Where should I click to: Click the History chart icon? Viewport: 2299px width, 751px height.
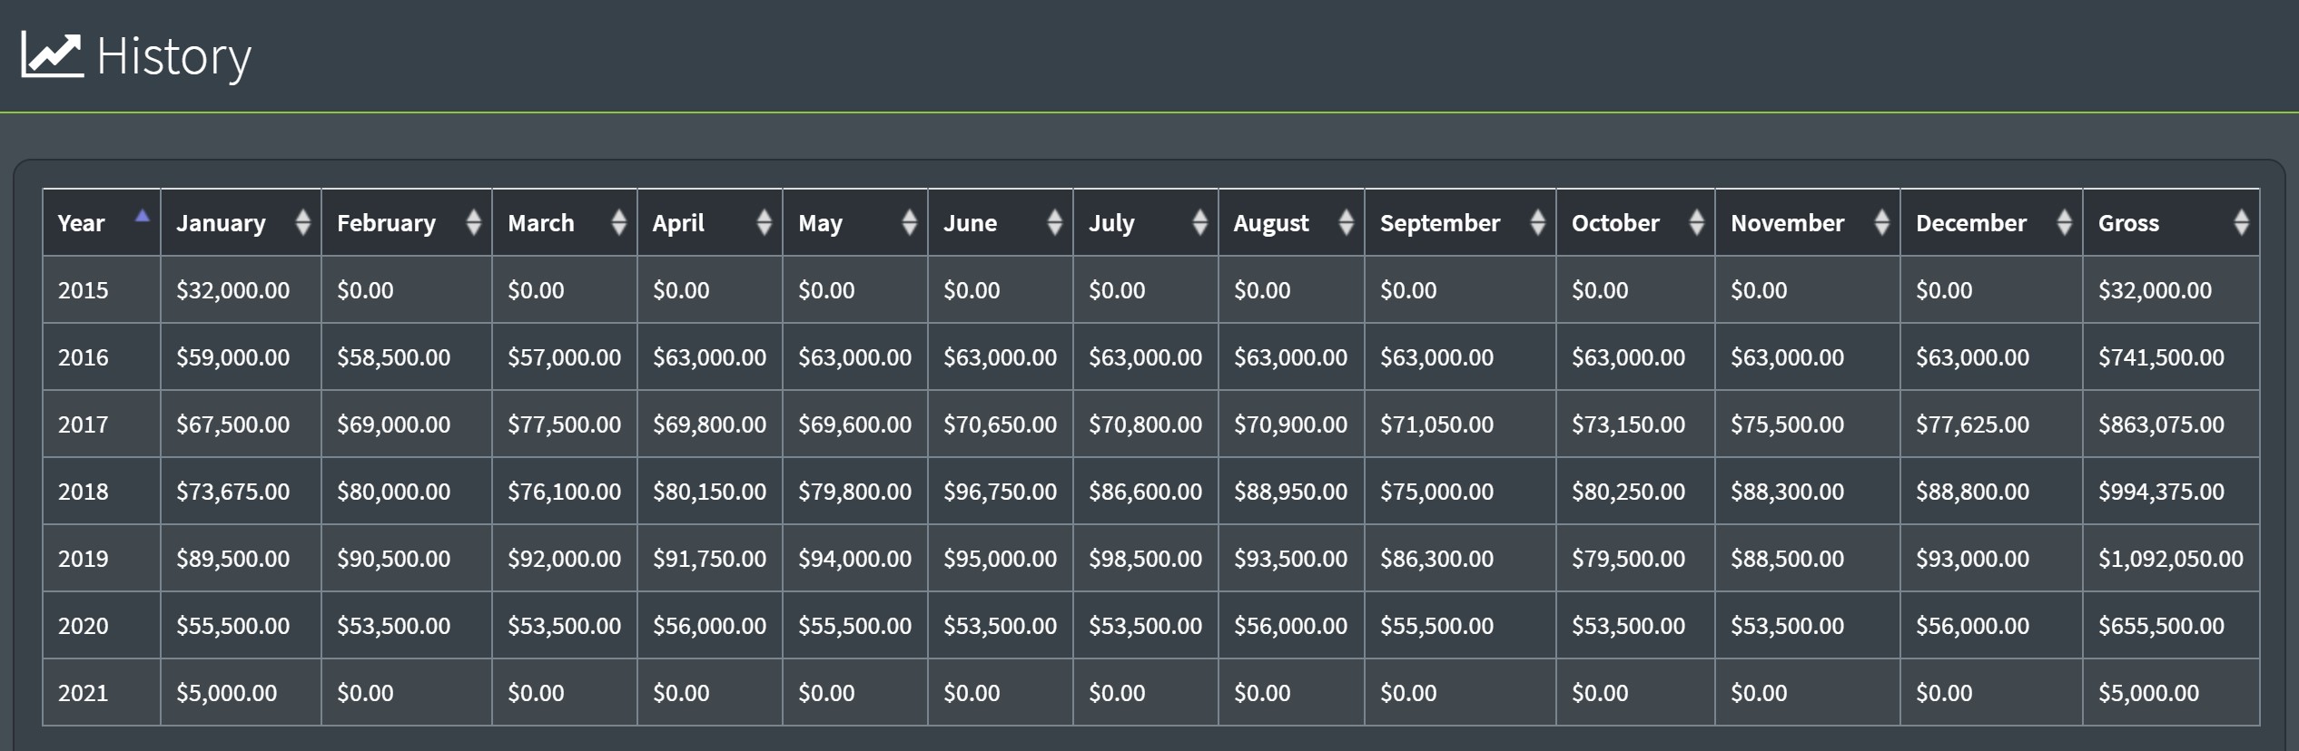click(x=52, y=54)
